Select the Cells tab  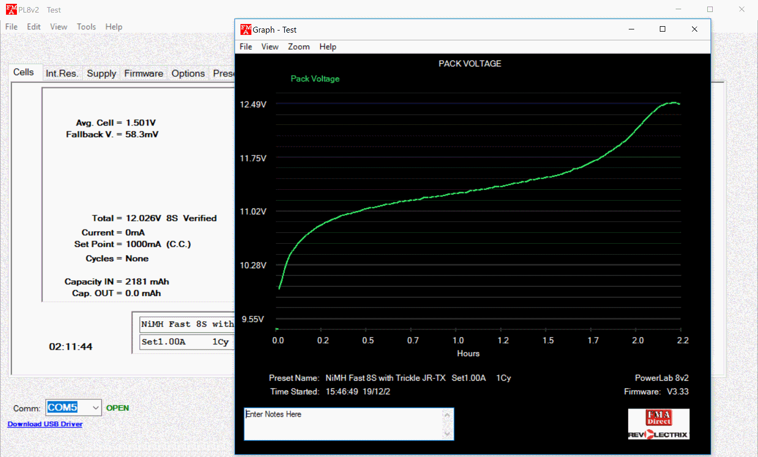tap(23, 73)
